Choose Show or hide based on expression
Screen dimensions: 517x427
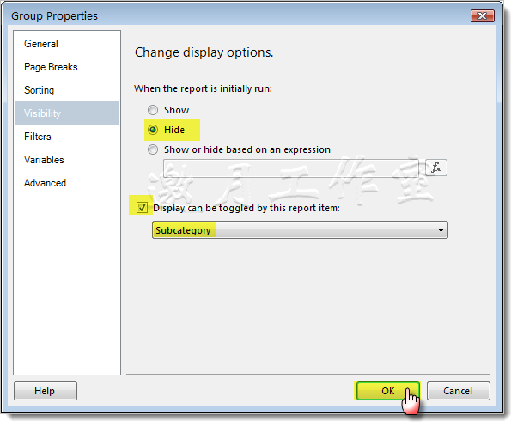(x=153, y=149)
